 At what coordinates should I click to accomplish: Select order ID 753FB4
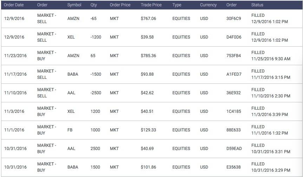click(233, 56)
